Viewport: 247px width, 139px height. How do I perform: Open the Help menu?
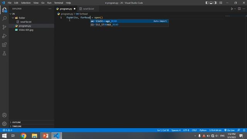[x=68, y=3]
